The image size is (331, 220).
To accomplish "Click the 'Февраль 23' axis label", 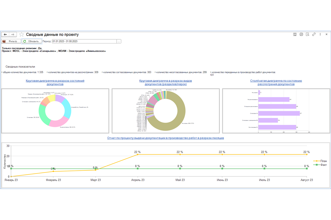I will tap(53, 180).
